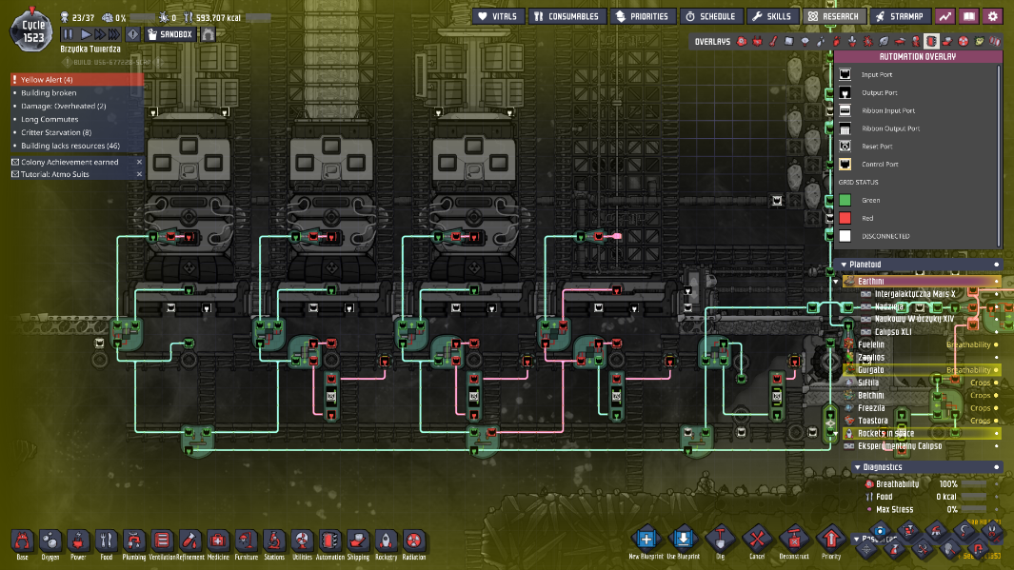
Task: Dismiss Tutorial: Atmo Suits notification
Action: pos(139,174)
